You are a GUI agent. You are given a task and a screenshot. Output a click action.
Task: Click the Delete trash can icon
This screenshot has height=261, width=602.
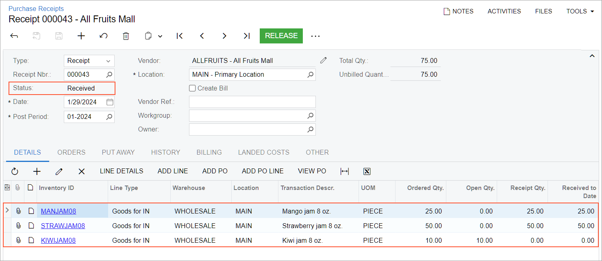126,36
